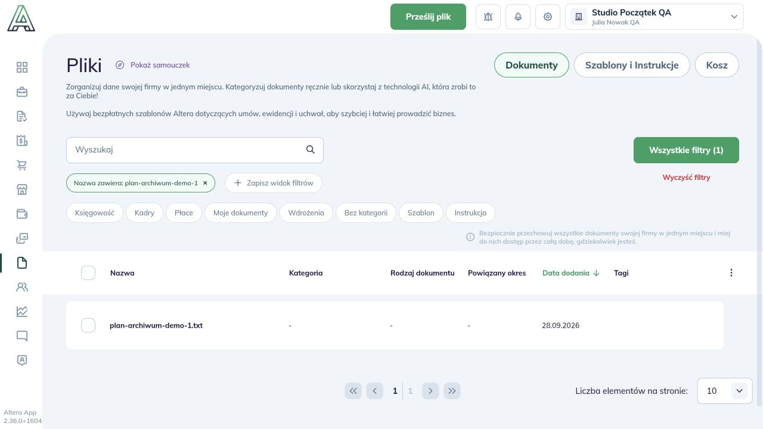The width and height of the screenshot is (763, 429).
Task: Select page 1 in pagination
Action: coord(395,391)
